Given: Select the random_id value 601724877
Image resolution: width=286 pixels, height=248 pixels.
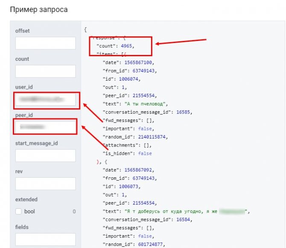Looking at the screenshot, I should pyautogui.click(x=150, y=244).
